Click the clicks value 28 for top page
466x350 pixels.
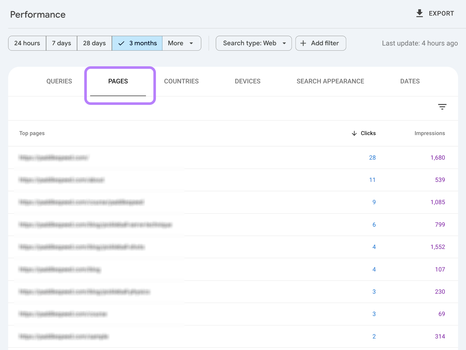coord(372,157)
